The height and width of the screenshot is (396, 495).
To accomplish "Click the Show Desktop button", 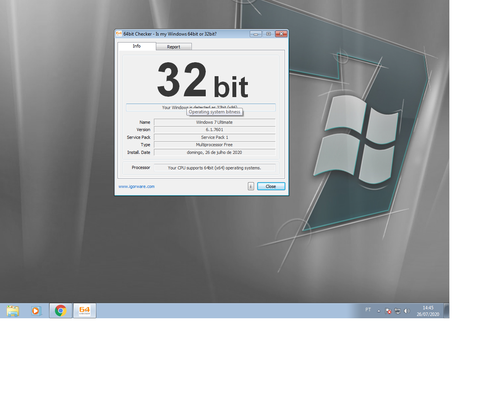I will (x=446, y=311).
